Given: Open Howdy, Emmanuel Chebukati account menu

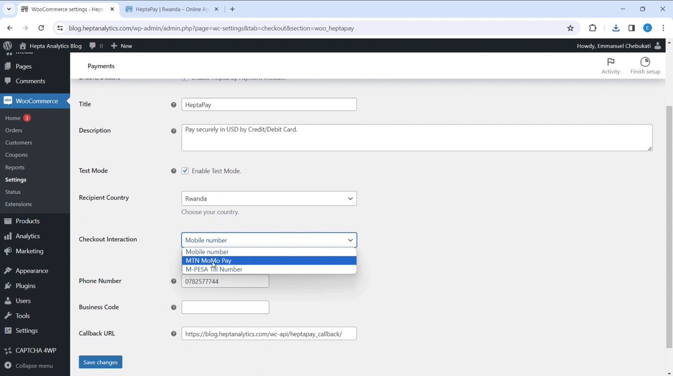Looking at the screenshot, I should [619, 46].
